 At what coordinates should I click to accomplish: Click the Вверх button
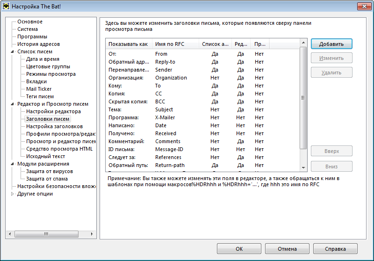pyautogui.click(x=331, y=151)
